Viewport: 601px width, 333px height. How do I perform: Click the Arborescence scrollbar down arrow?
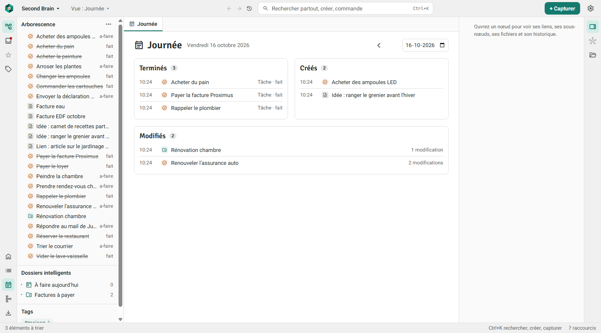pos(121,319)
